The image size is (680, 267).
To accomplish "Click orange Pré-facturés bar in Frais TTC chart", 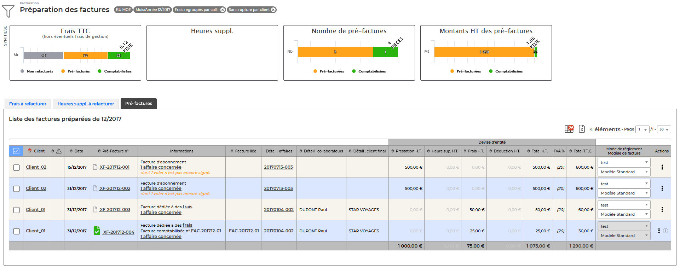I will 86,56.
